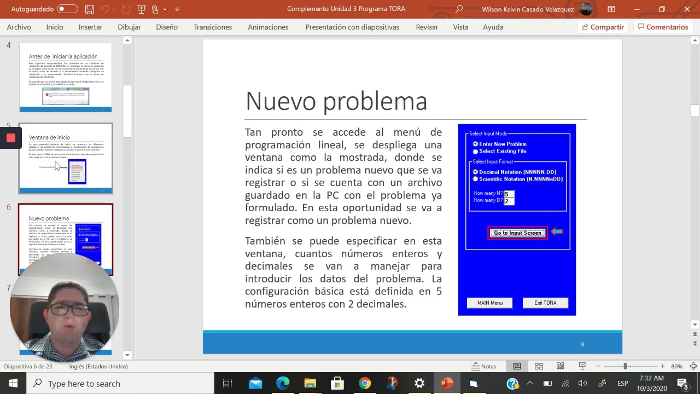Image resolution: width=700 pixels, height=394 pixels.
Task: Click the Comentarios button
Action: coord(662,27)
